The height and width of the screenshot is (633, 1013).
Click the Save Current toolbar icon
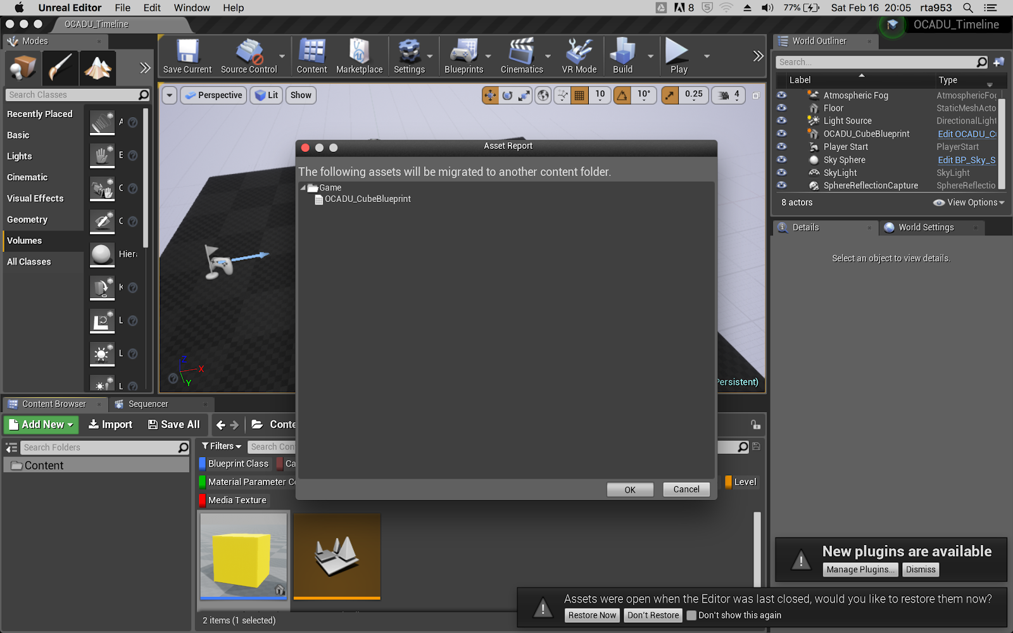coord(187,56)
